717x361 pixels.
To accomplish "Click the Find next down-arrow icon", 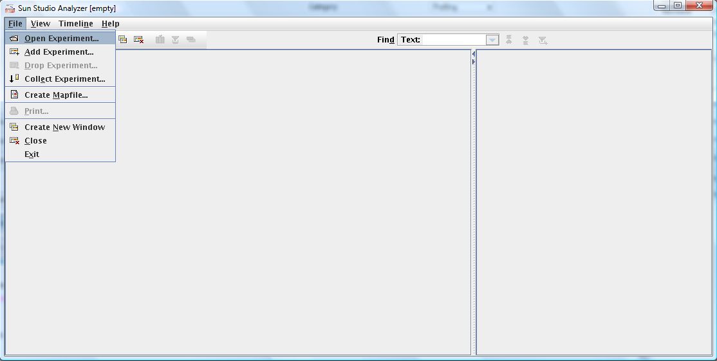I will [525, 40].
